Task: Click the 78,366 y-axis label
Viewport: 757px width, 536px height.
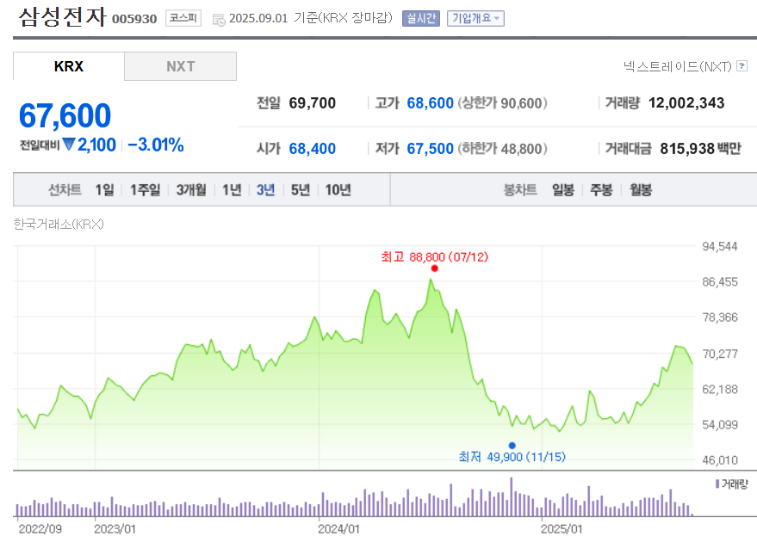Action: 720,317
